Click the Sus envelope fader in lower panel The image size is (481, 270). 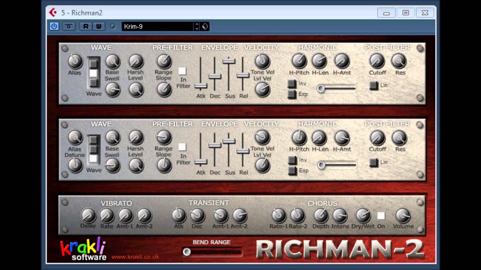tap(229, 141)
